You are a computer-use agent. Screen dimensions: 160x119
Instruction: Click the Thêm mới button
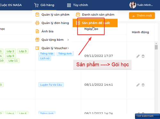point(142,16)
